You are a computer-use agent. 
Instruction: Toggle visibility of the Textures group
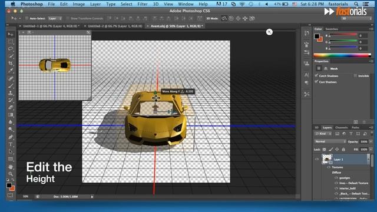point(329,167)
